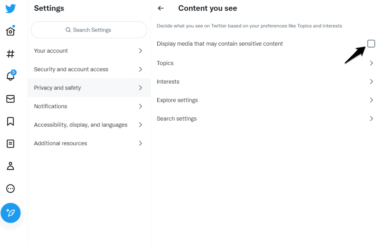View Bookmarks via the bookmark icon
The height and width of the screenshot is (247, 380).
10,121
